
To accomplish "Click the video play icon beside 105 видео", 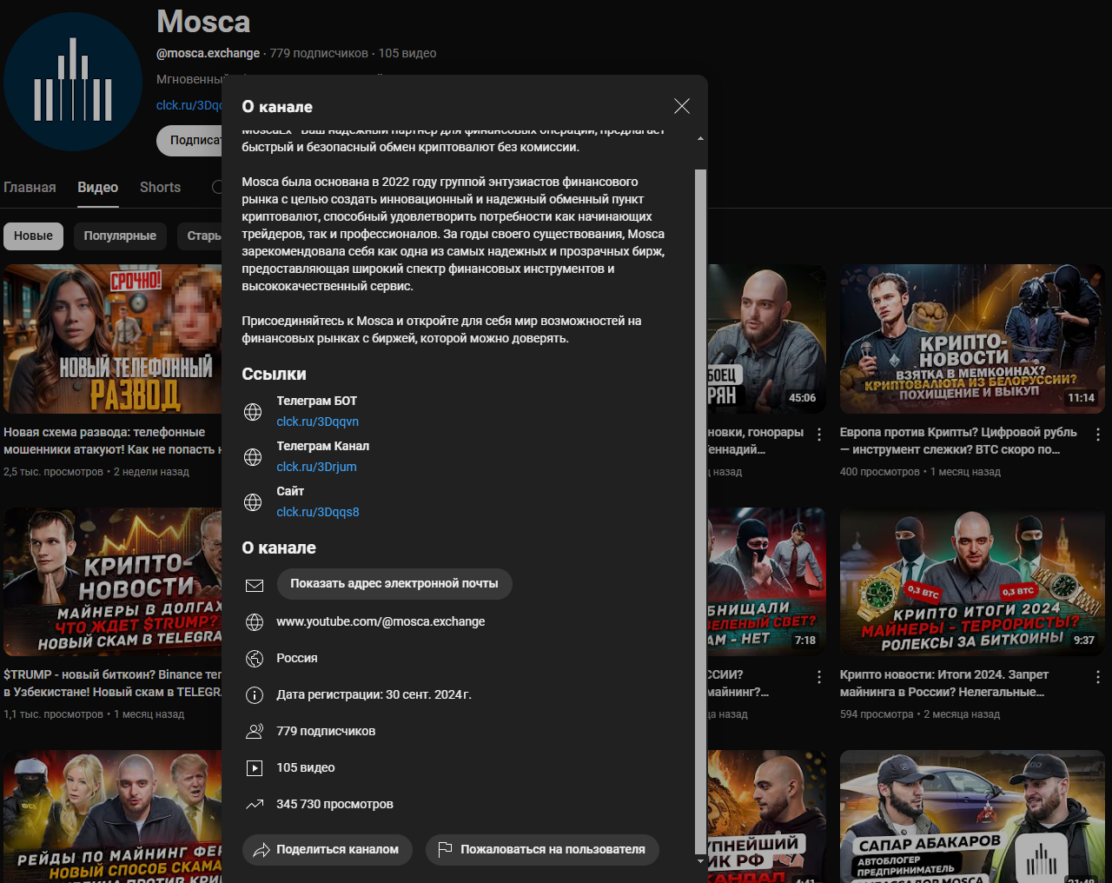I will pos(255,768).
